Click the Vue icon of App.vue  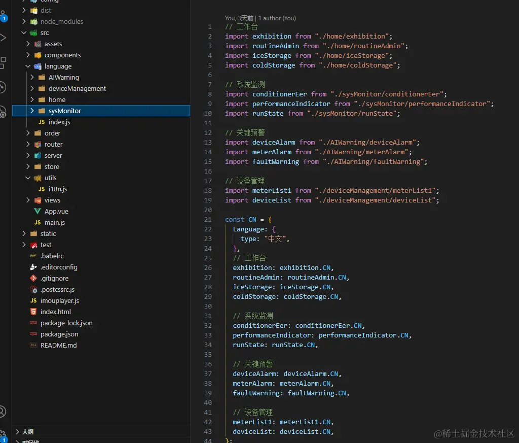point(38,212)
